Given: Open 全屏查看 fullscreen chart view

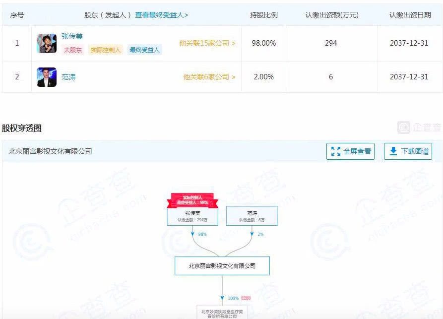Looking at the screenshot, I should coord(350,151).
